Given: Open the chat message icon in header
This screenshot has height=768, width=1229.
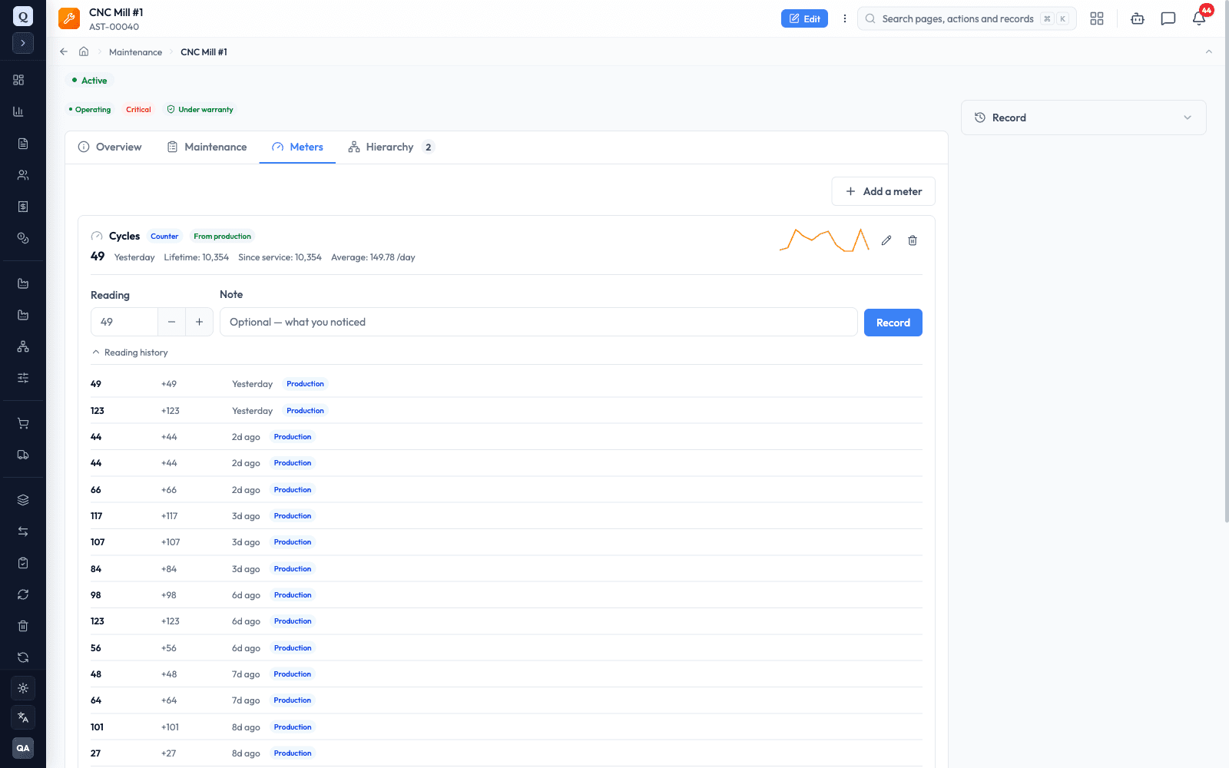Looking at the screenshot, I should click(1168, 18).
